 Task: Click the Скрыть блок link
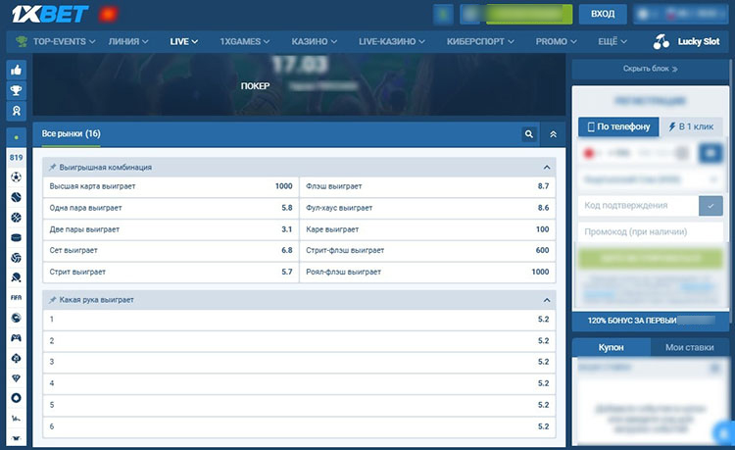point(651,70)
